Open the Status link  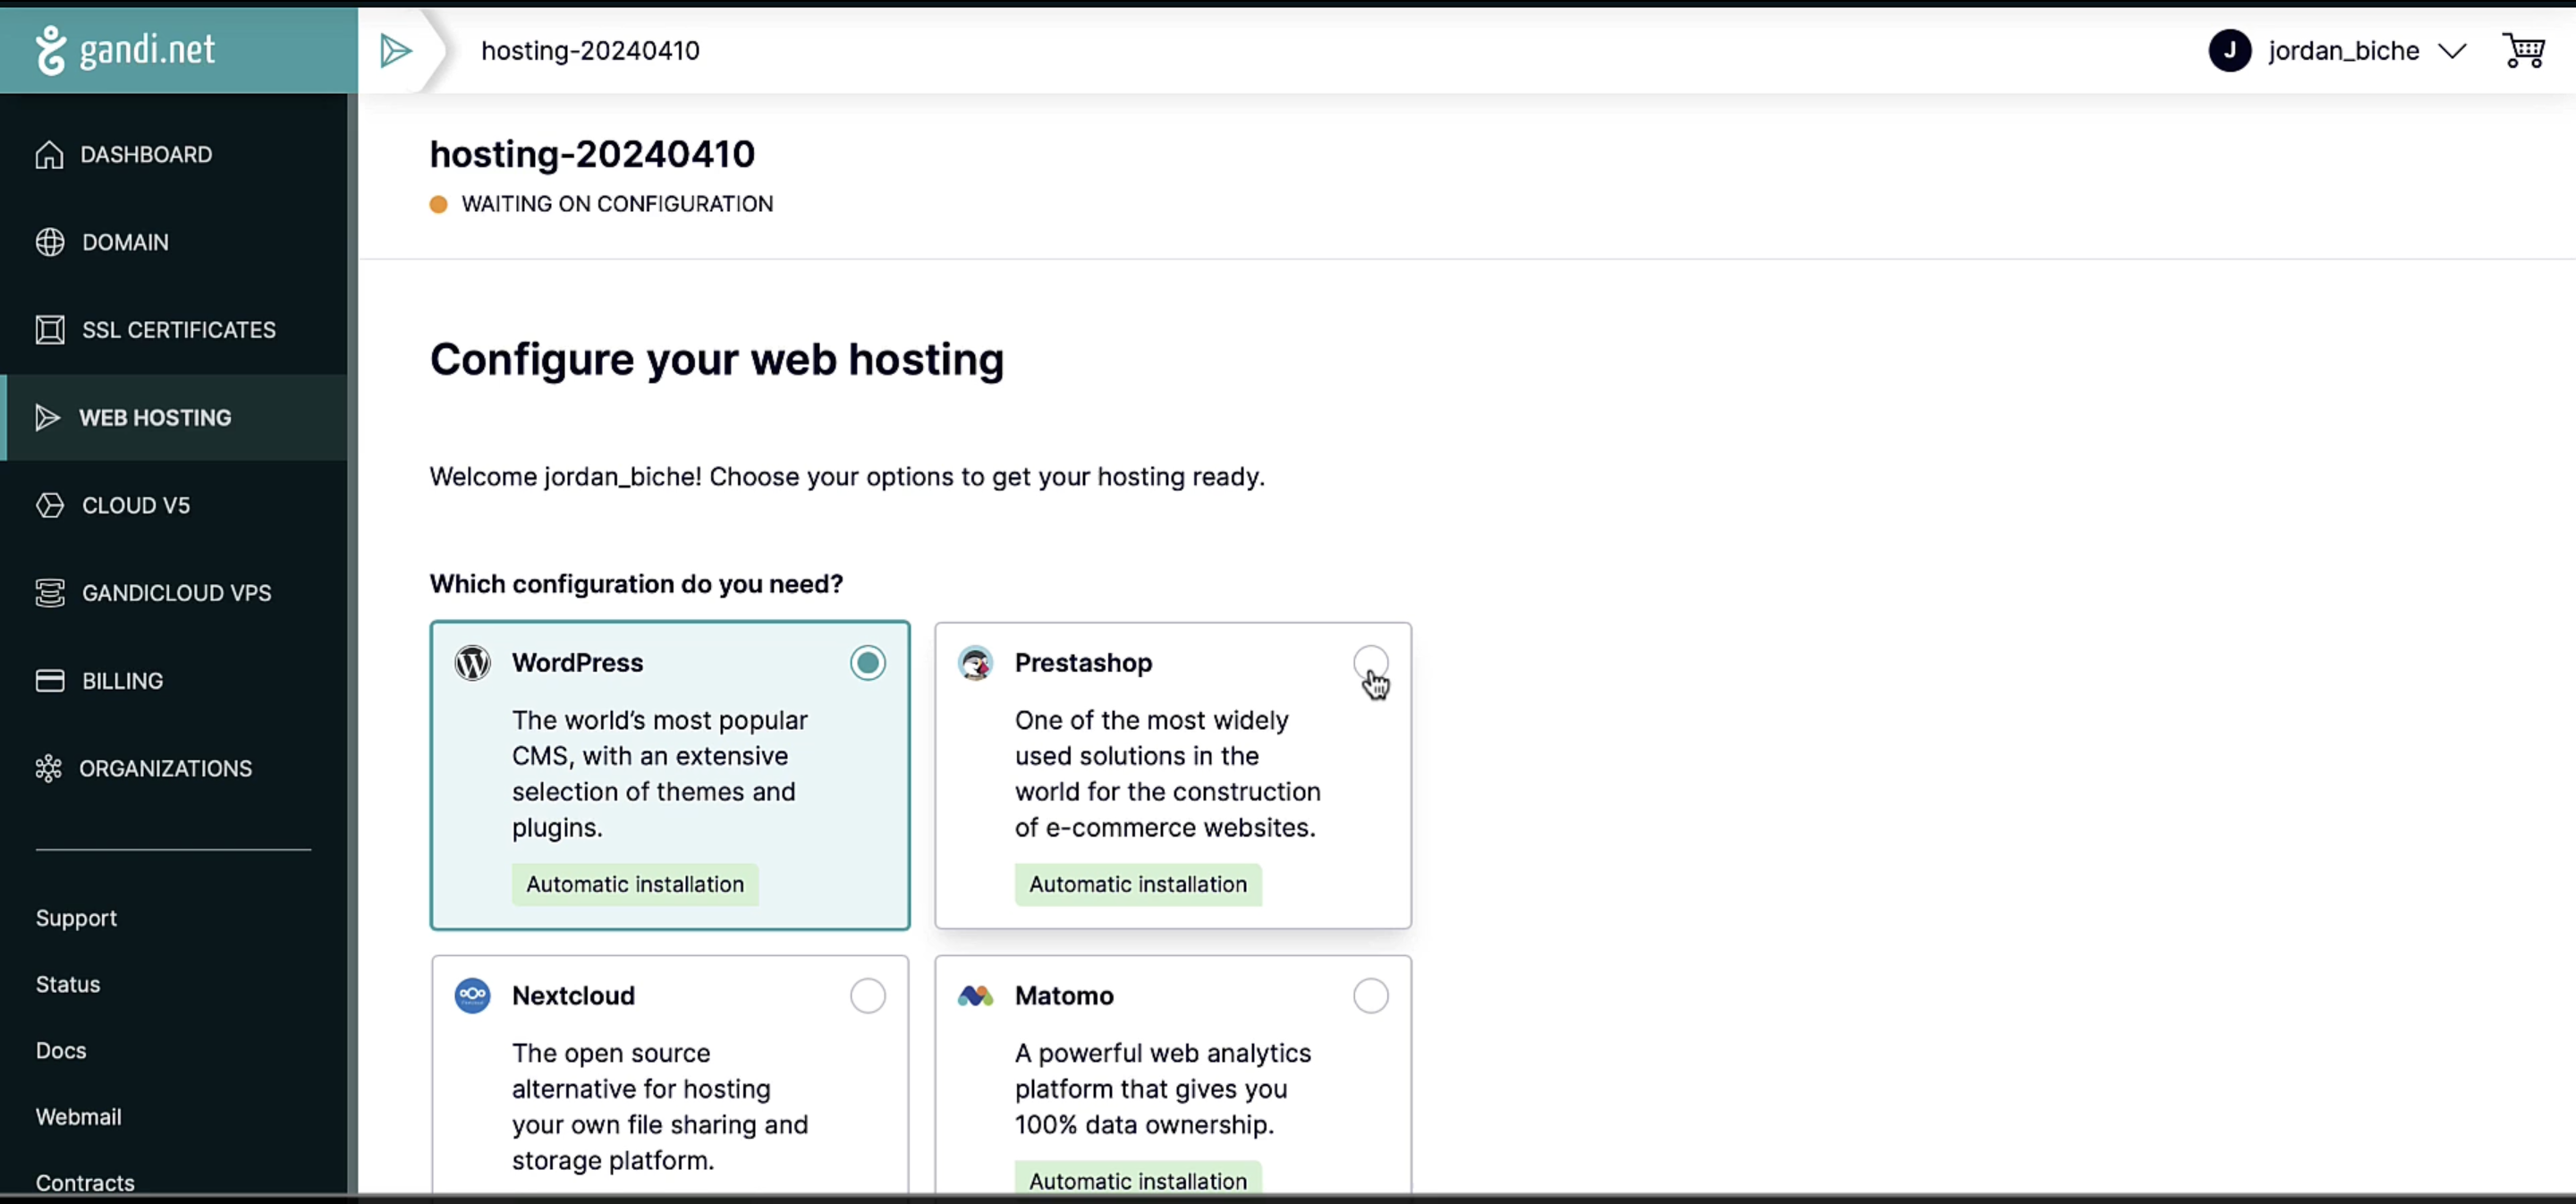(x=68, y=984)
